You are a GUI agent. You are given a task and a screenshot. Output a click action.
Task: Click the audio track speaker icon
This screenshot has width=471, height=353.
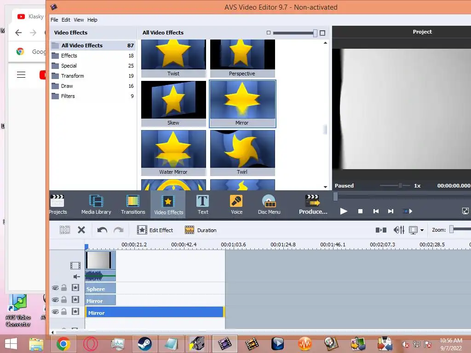tap(77, 276)
